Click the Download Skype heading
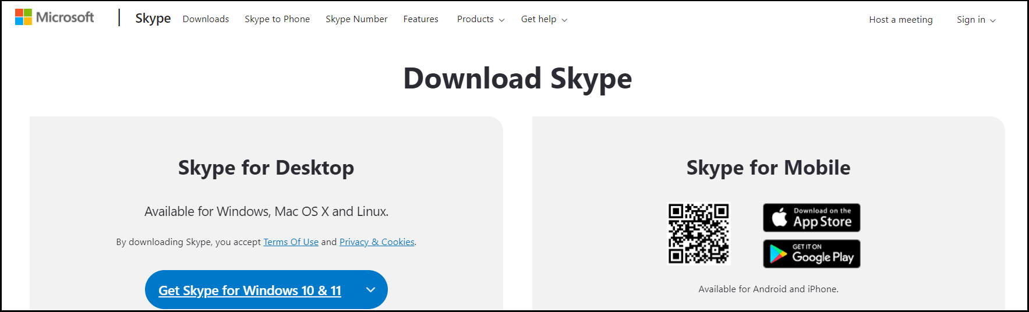 pos(517,79)
